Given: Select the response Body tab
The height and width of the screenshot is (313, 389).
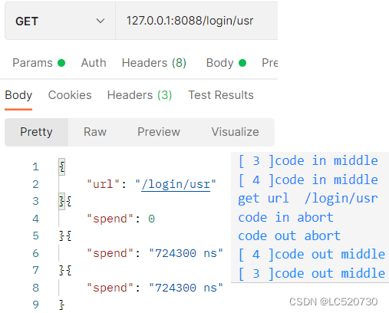Looking at the screenshot, I should pos(18,95).
